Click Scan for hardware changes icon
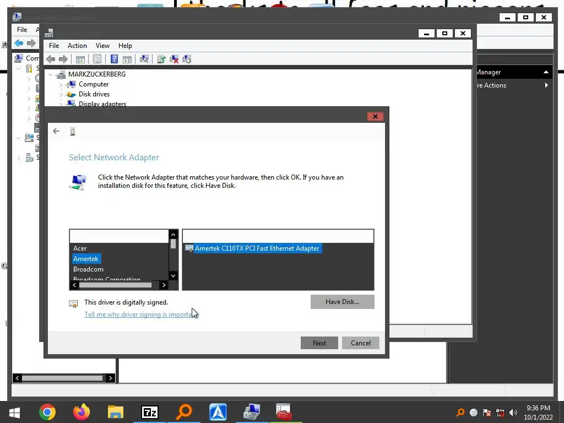Viewport: 564px width, 423px height. (144, 59)
